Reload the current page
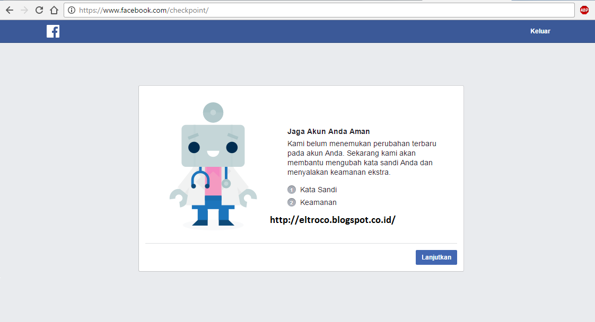The image size is (595, 322). [x=39, y=10]
